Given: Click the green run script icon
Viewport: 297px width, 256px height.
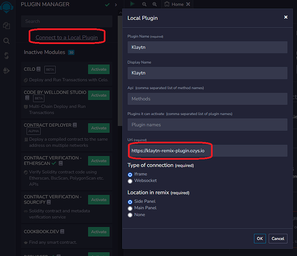Looking at the screenshot, I should pos(132,4).
